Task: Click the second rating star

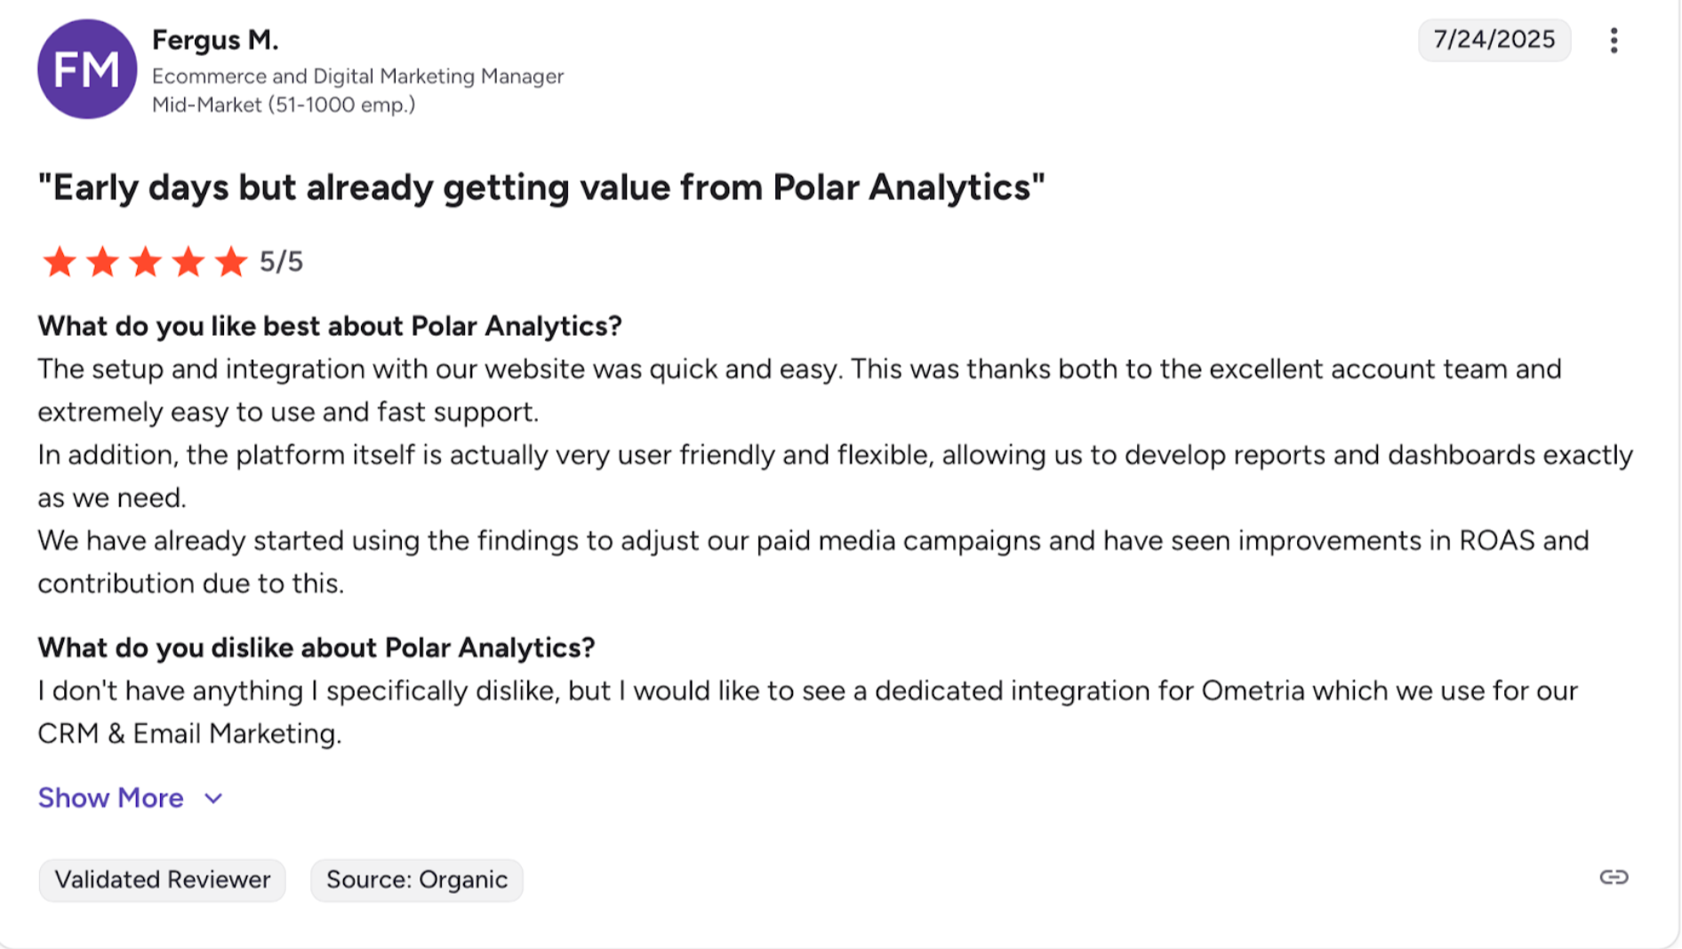Action: [102, 262]
